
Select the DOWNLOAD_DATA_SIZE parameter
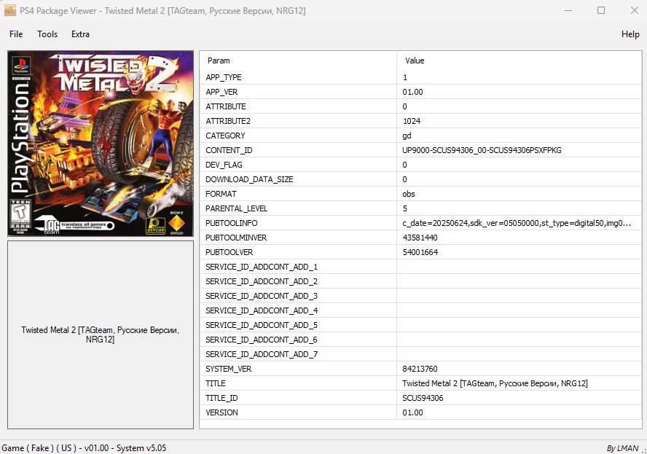[249, 179]
